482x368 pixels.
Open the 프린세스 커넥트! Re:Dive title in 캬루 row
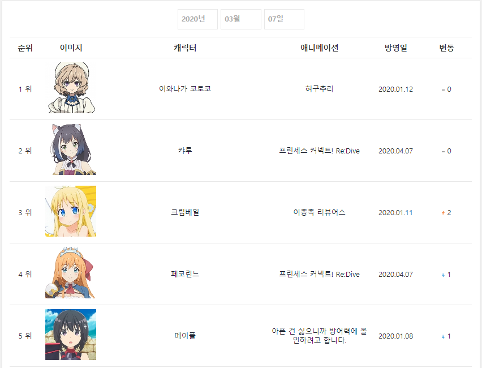point(319,151)
